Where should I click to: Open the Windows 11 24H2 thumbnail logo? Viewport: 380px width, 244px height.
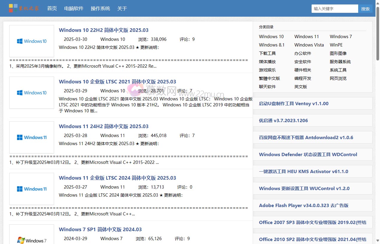(x=32, y=137)
